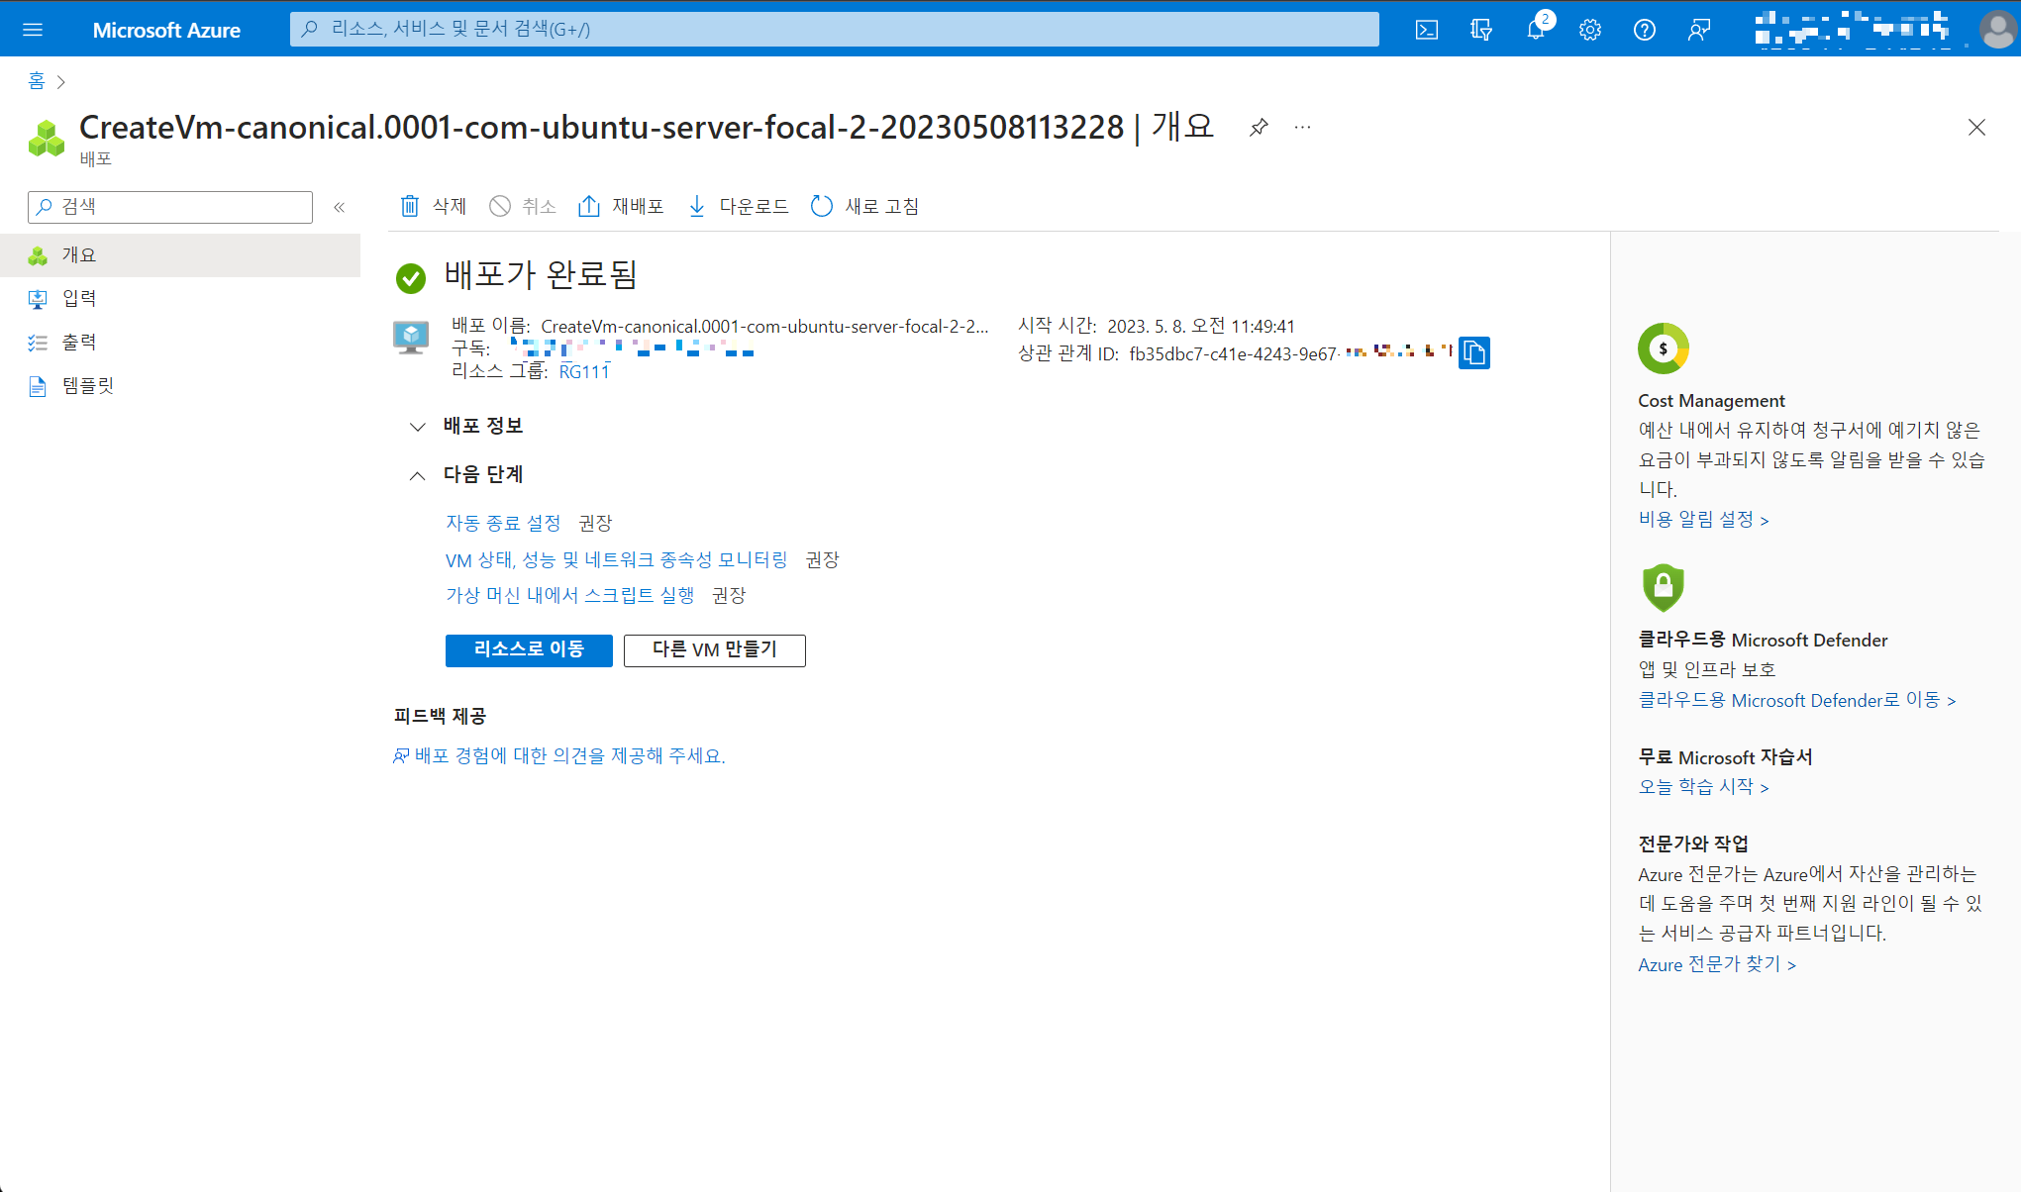Open the RG111 resource group link

point(584,371)
